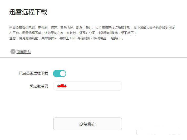The width and height of the screenshot is (187, 140).
Task: Disable the 开启迅雷远程下载 toggle switch
Action: tap(60, 73)
